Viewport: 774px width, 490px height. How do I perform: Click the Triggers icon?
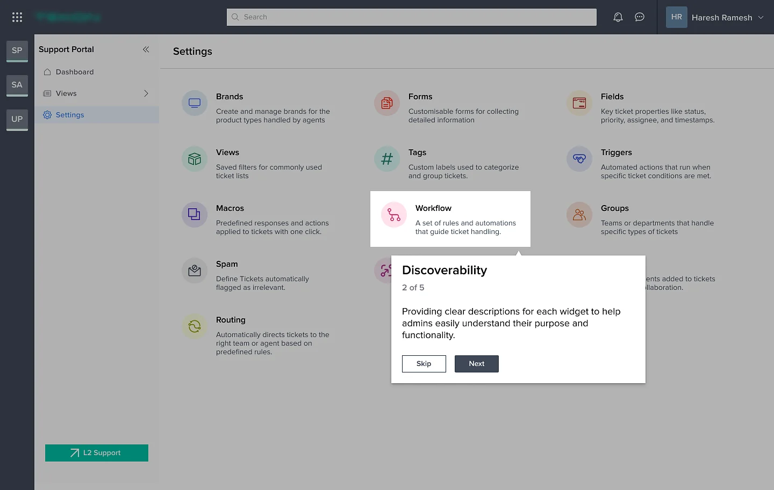click(x=579, y=159)
